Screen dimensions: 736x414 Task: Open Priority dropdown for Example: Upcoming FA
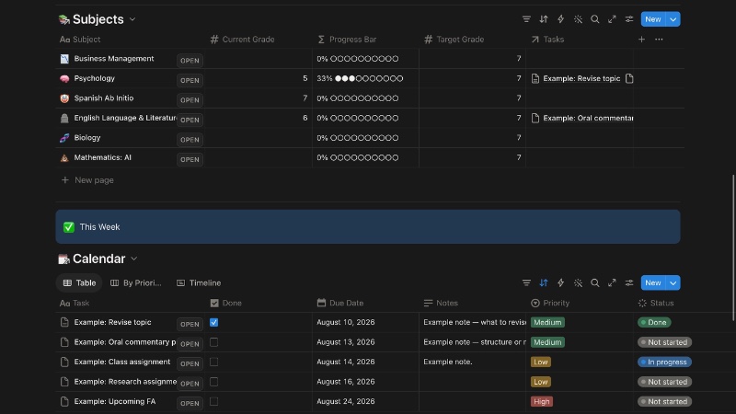[x=542, y=401]
